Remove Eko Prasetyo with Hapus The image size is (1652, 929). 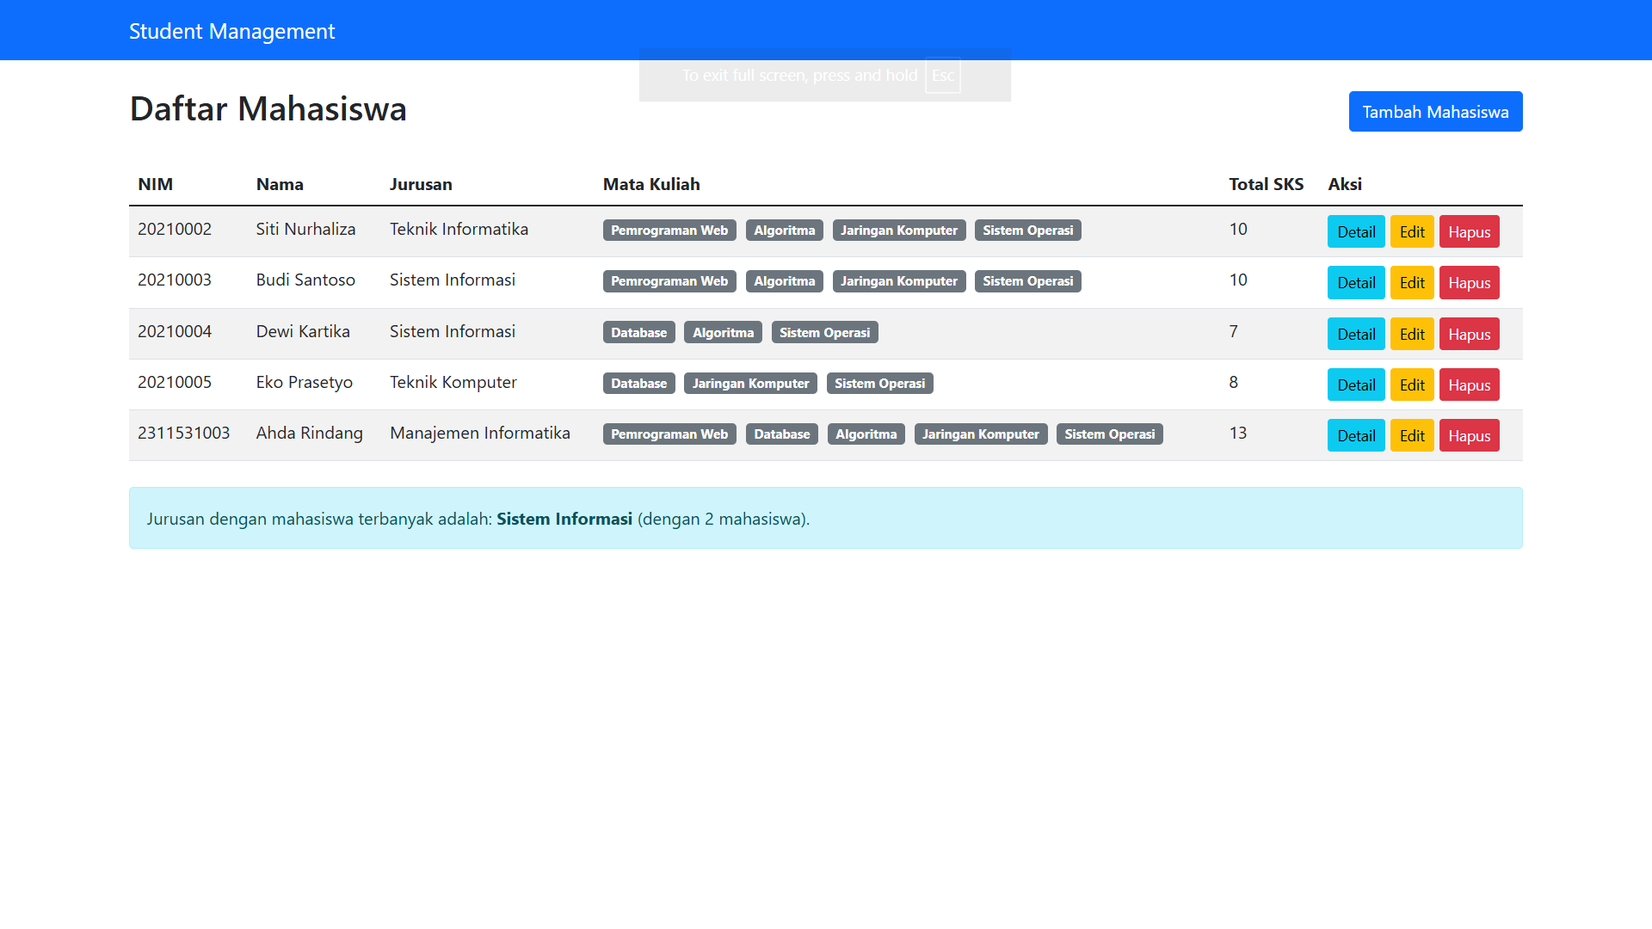click(x=1469, y=385)
